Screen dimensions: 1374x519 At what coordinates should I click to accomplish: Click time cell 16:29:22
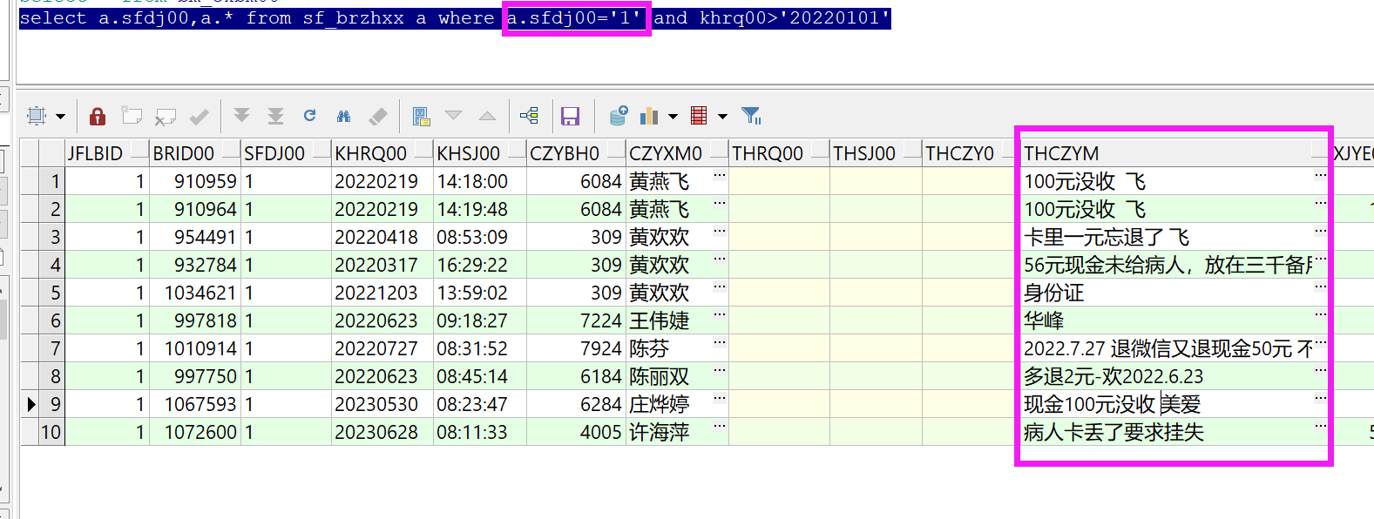coord(479,265)
